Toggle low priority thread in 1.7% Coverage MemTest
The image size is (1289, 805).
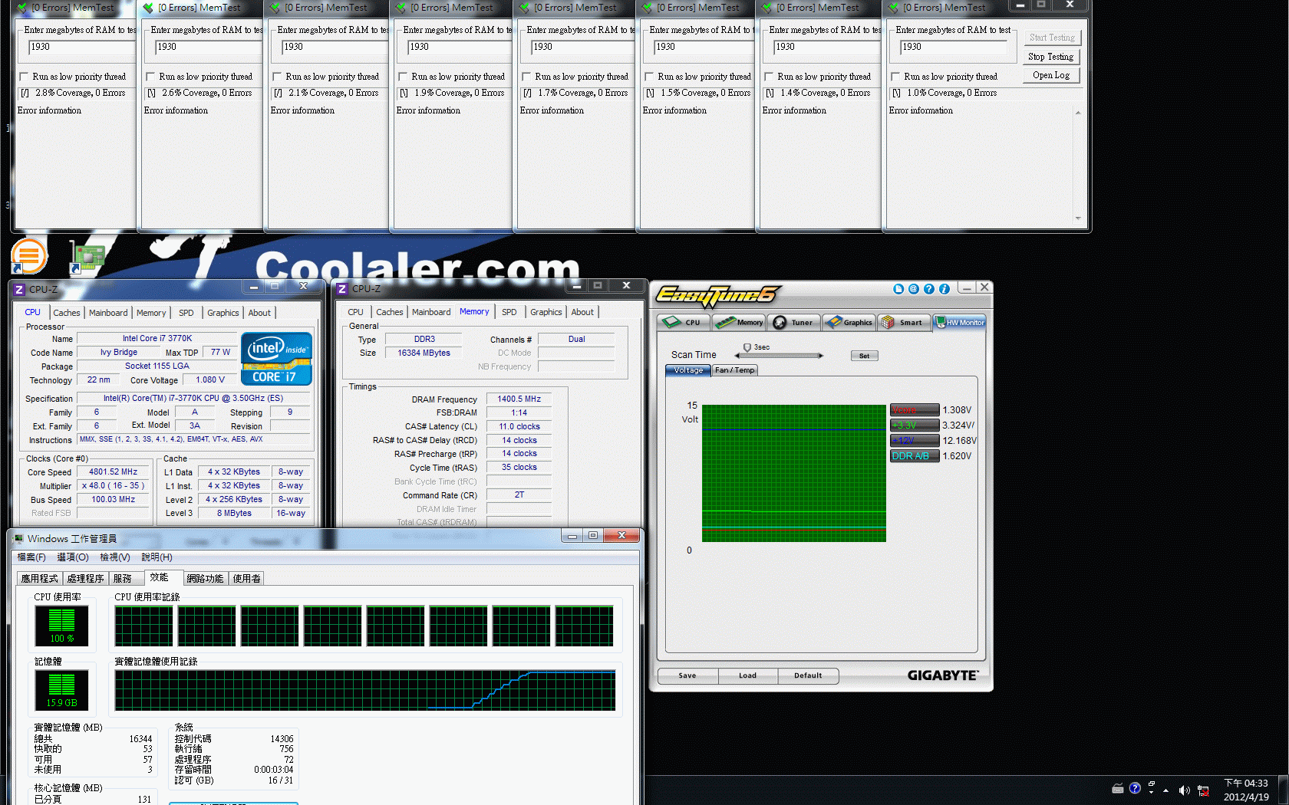pyautogui.click(x=526, y=77)
